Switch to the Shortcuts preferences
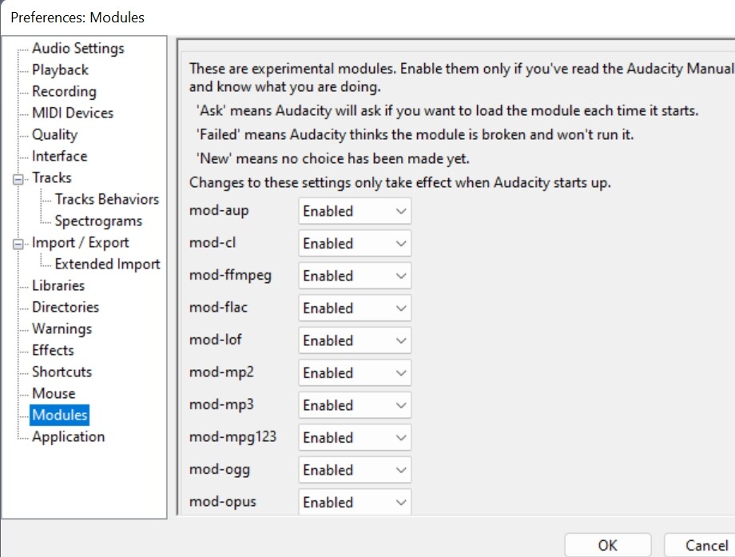Screen dimensions: 735x557 (x=62, y=372)
